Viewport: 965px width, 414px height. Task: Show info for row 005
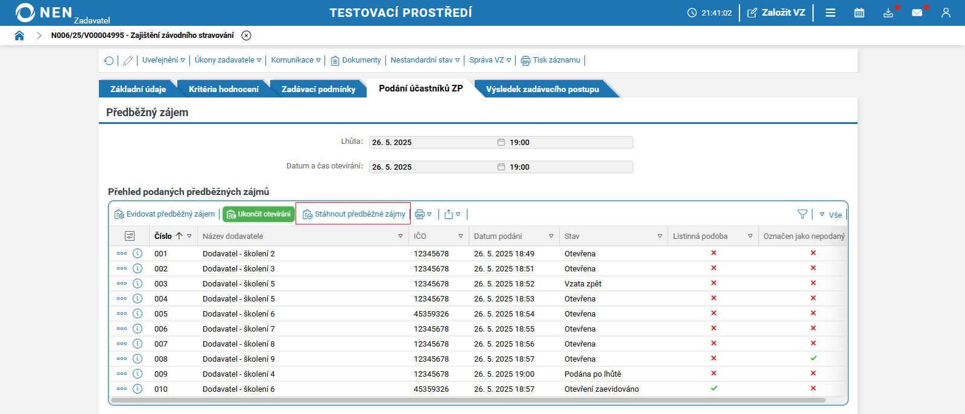coord(138,314)
